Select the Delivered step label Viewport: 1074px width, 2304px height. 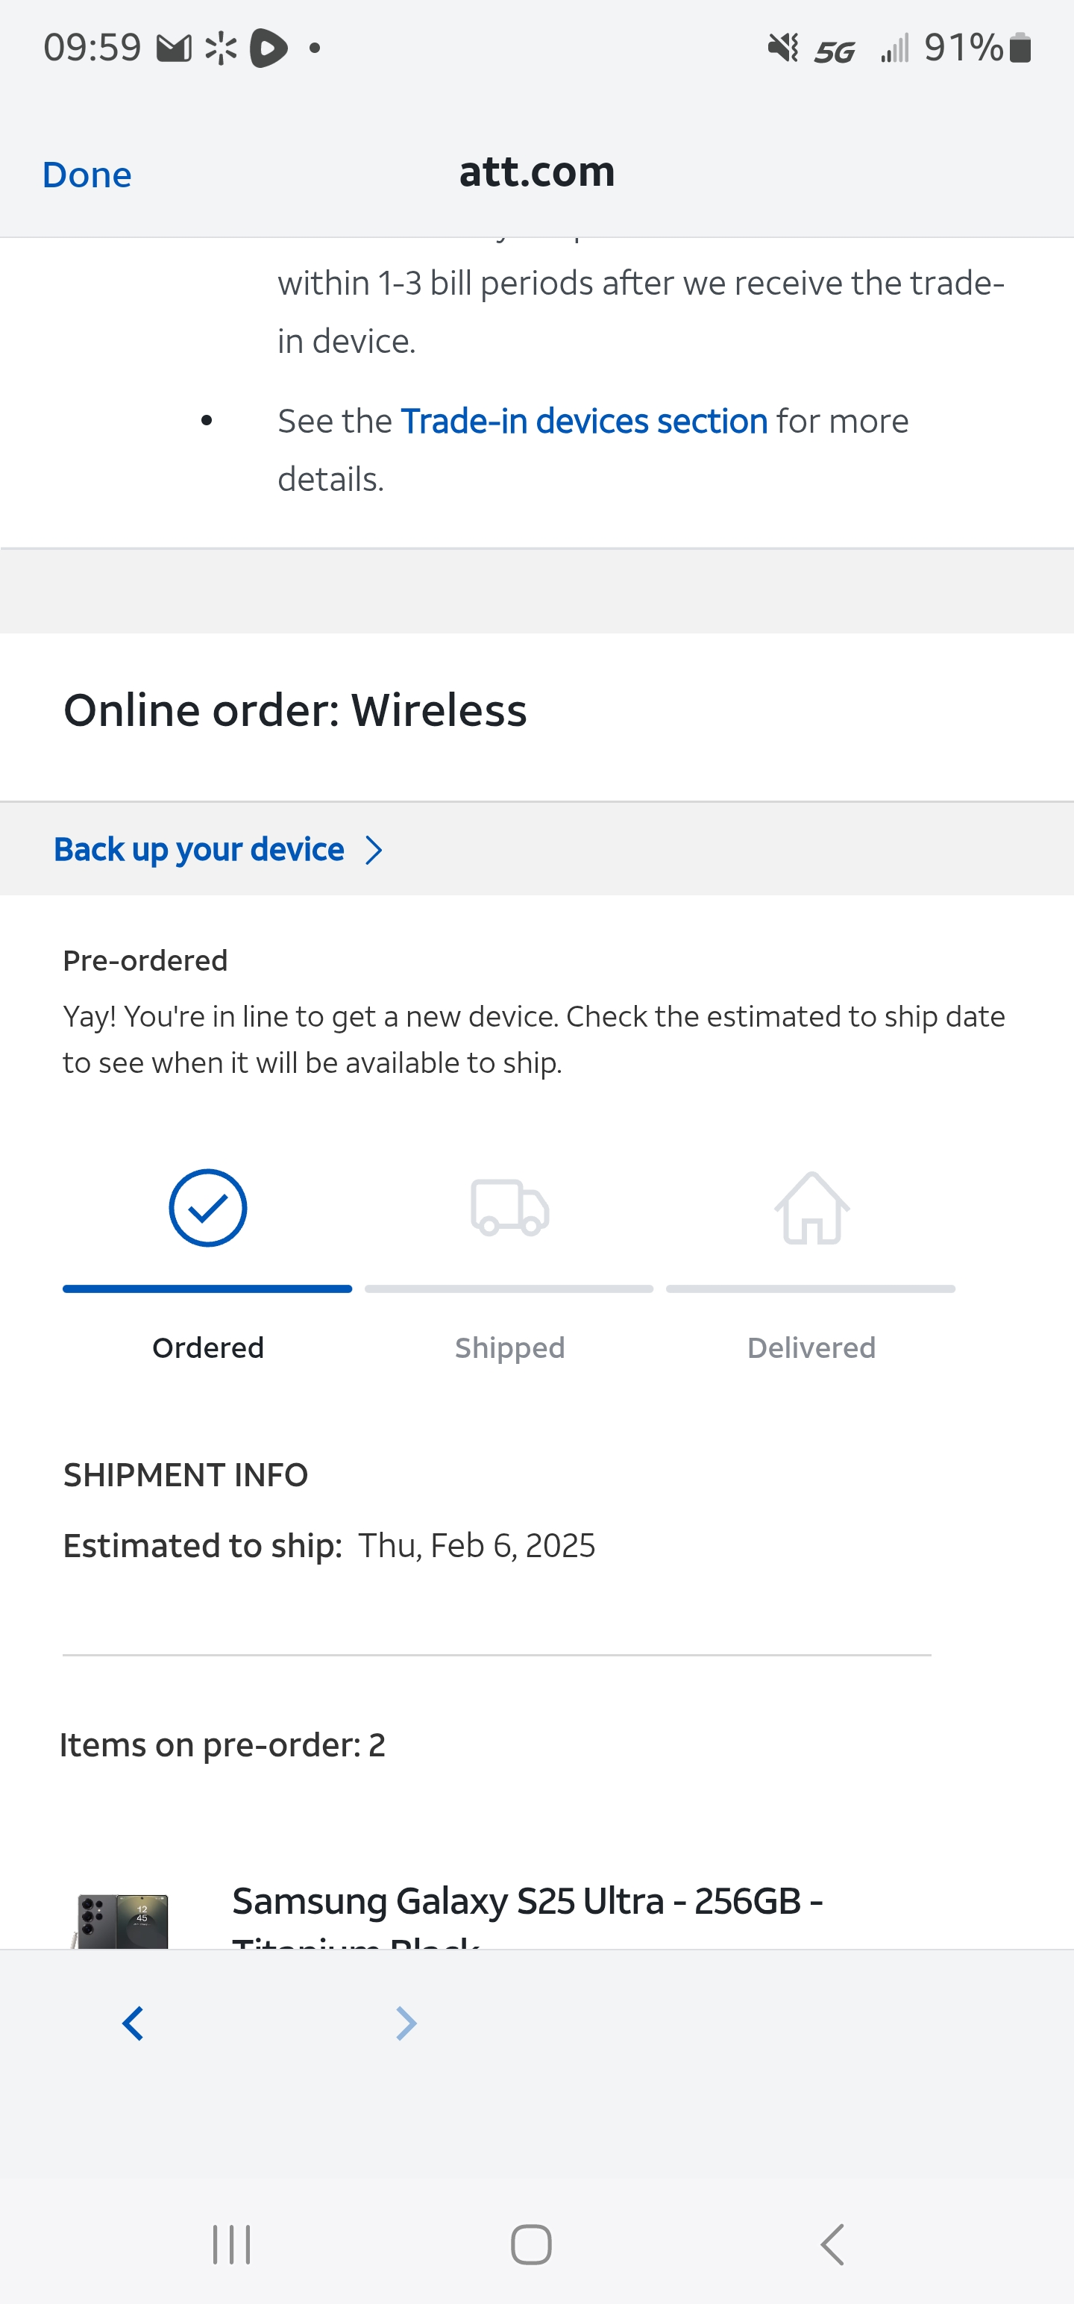tap(811, 1348)
